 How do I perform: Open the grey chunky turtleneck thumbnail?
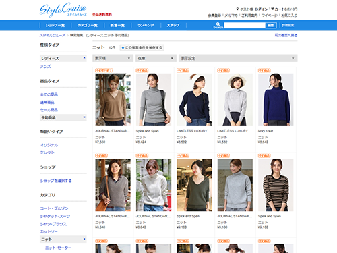coord(235,185)
